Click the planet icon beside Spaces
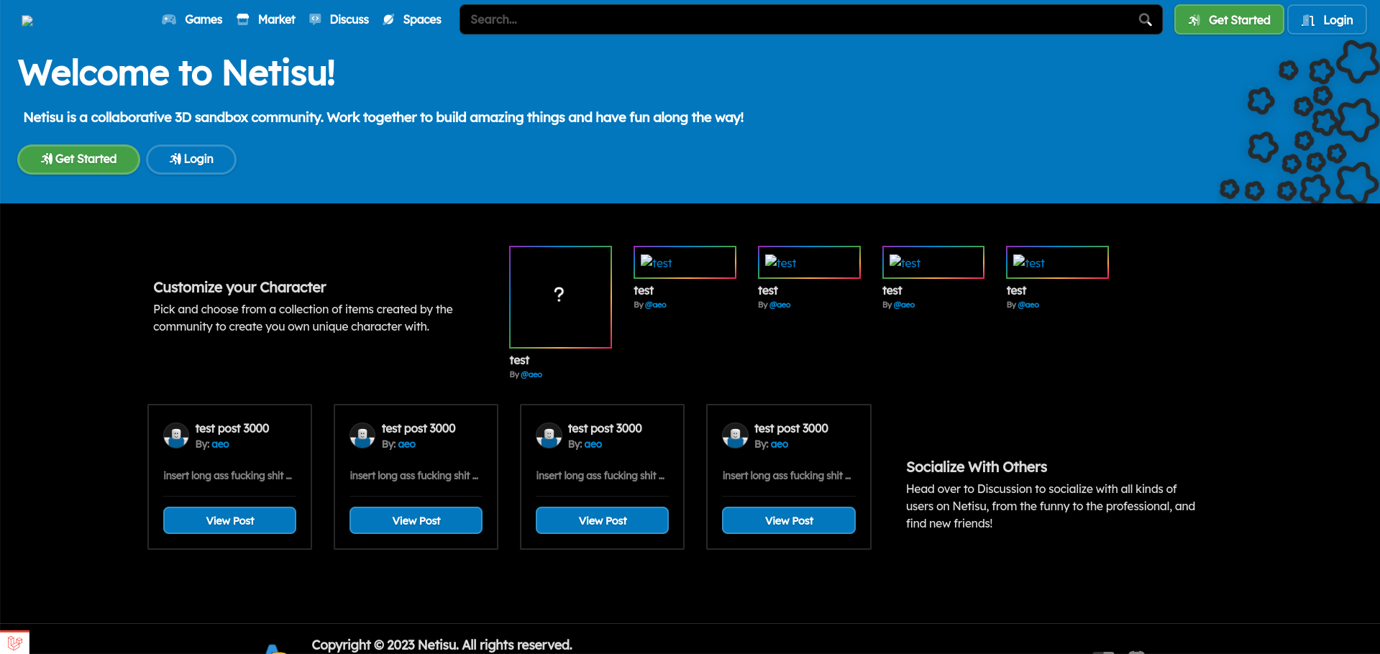Viewport: 1380px width, 654px height. coord(388,19)
